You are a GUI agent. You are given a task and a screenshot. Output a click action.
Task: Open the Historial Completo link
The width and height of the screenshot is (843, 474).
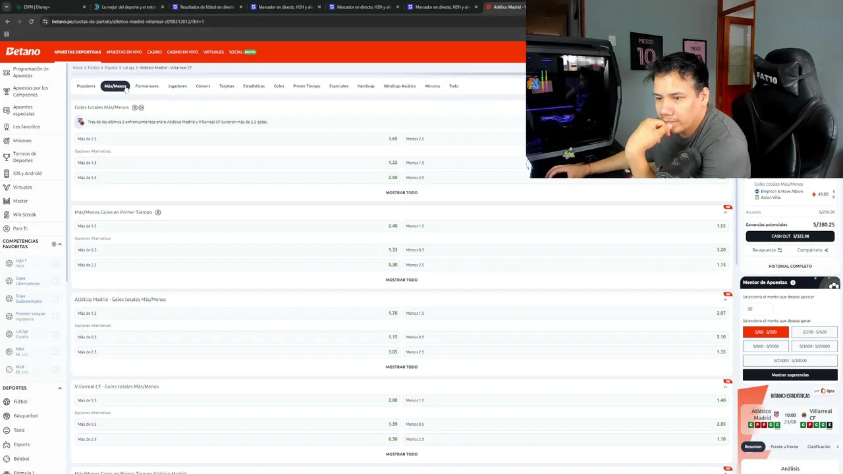(790, 266)
